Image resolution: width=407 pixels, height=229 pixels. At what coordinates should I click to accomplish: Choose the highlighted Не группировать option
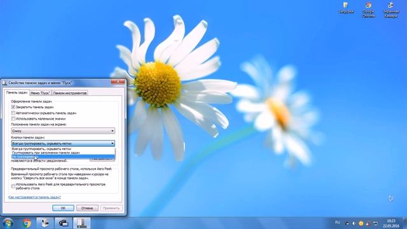pyautogui.click(x=63, y=157)
